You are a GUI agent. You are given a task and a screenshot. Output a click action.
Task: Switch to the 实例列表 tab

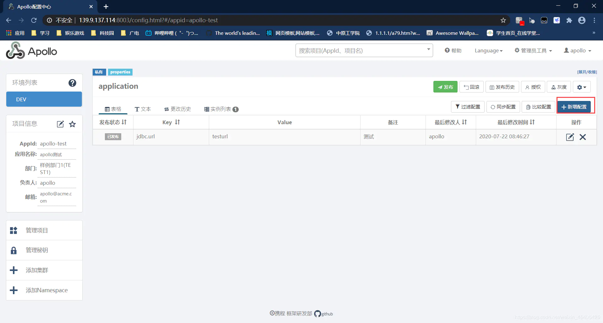tap(221, 109)
